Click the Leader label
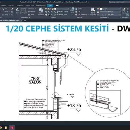 click(33, 12)
